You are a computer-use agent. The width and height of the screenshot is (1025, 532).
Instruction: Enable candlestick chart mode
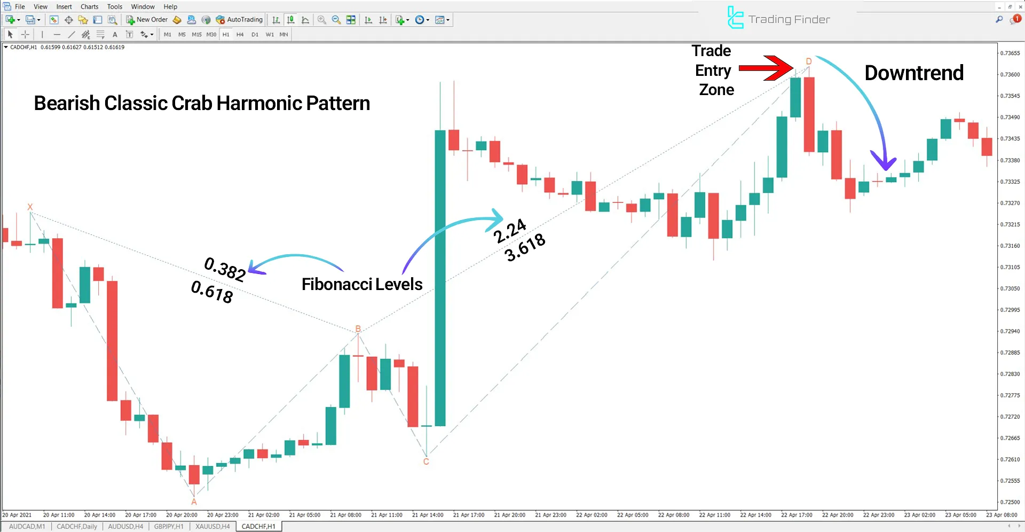(x=291, y=20)
